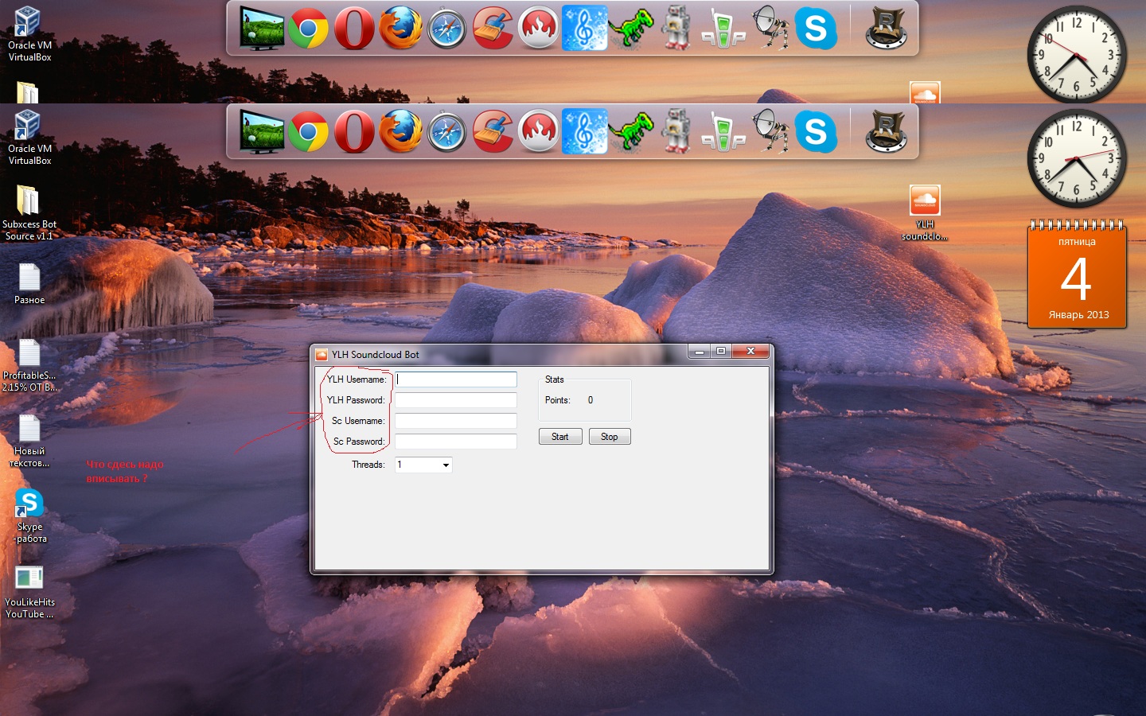Open Firefox from the upper dock
1146x716 pixels.
click(400, 28)
